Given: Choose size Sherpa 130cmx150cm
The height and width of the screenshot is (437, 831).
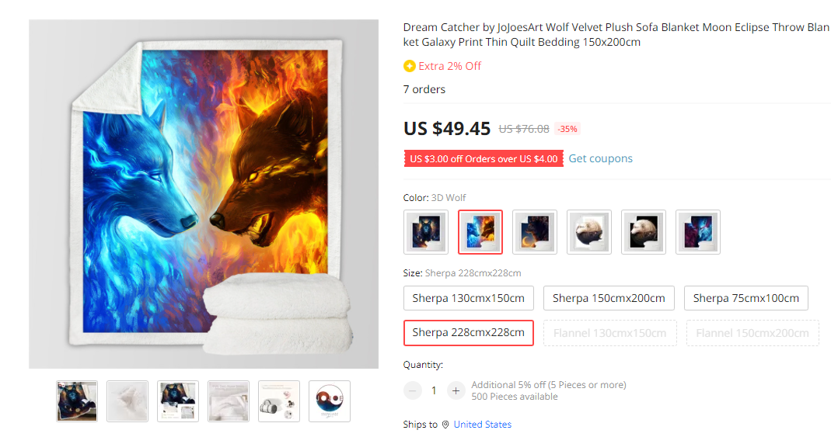Looking at the screenshot, I should 469,298.
